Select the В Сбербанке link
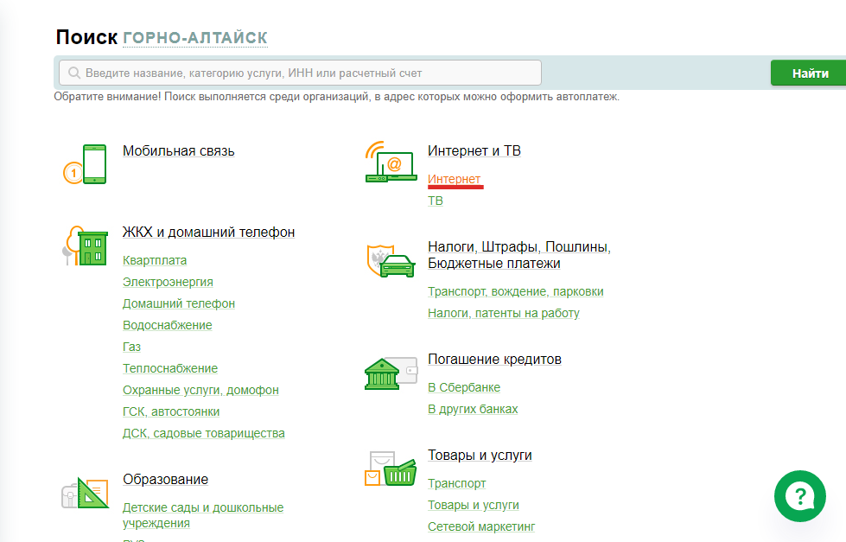Image resolution: width=846 pixels, height=542 pixels. tap(464, 387)
